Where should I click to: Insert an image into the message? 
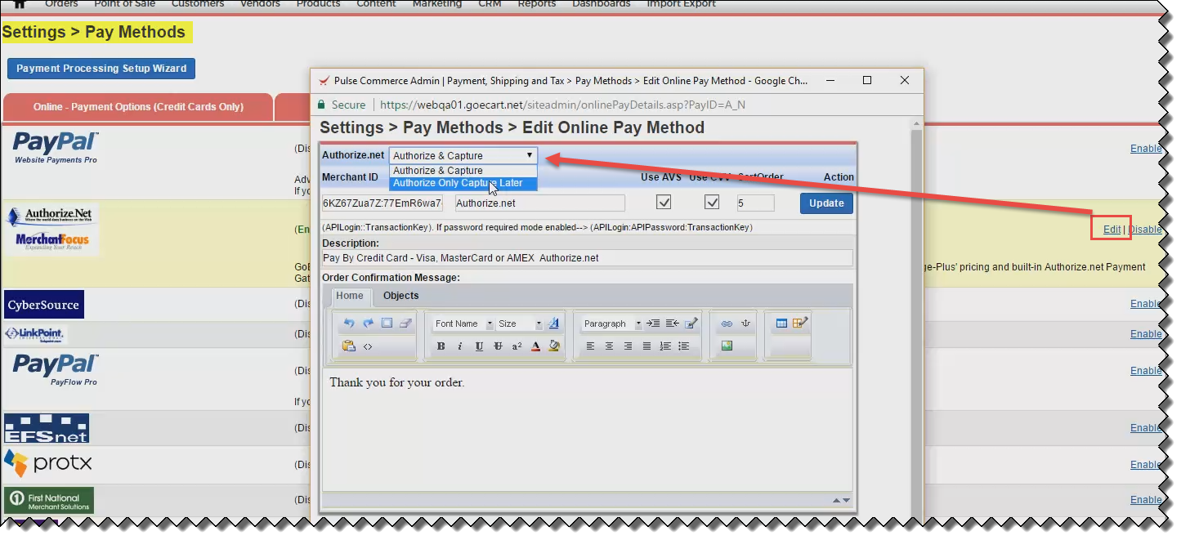727,346
